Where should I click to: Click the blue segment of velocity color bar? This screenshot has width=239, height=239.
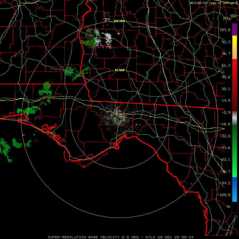(x=234, y=189)
